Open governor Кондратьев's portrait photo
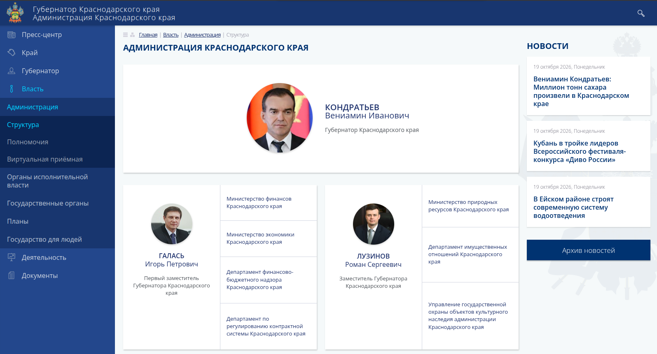This screenshot has width=657, height=354. pos(280,118)
